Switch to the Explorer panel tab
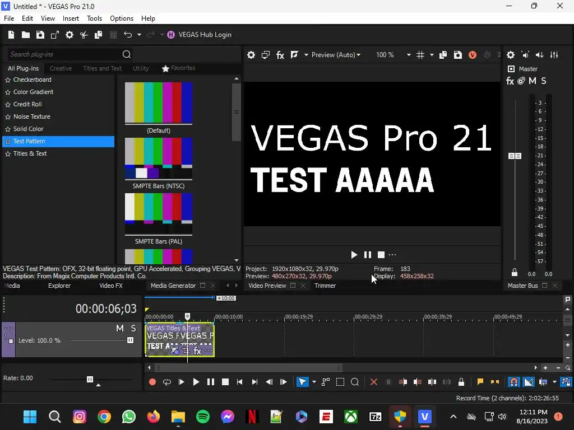This screenshot has width=574, height=430. click(59, 286)
